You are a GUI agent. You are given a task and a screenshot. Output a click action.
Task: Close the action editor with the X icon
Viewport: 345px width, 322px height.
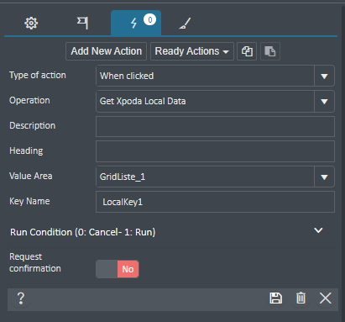(x=326, y=298)
